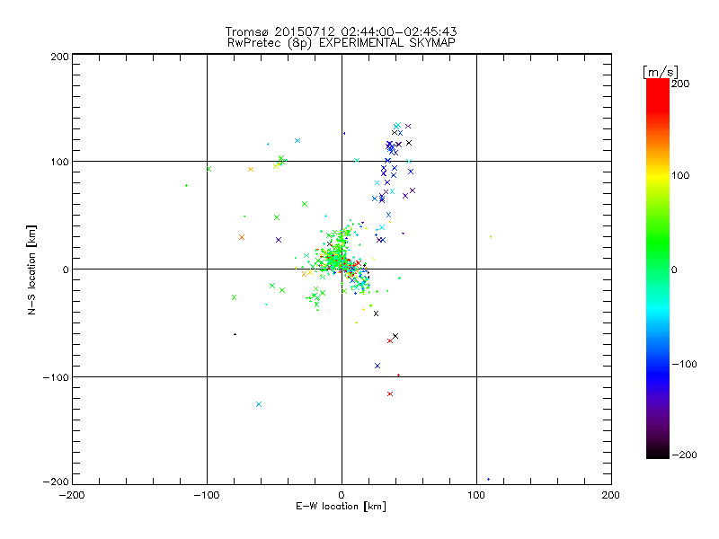Image resolution: width=719 pixels, height=539 pixels.
Task: Click the -100 tick label on the E-W axis
Action: (x=207, y=495)
